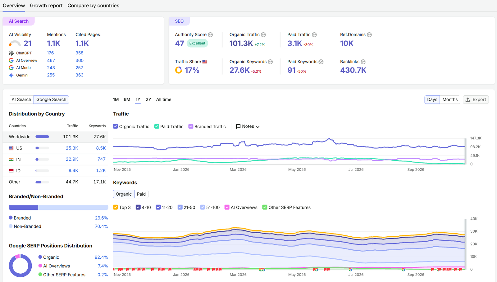Uncheck the Other SERP Features checkbox

(265, 207)
